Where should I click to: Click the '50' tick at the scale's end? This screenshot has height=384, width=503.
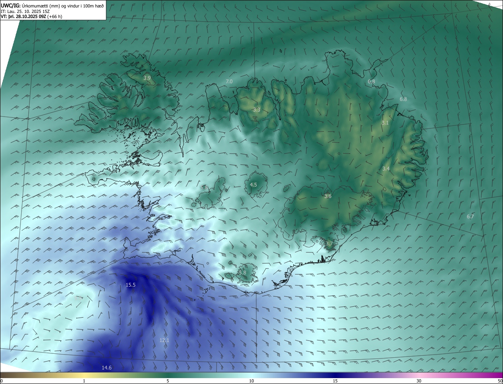[x=500, y=381]
